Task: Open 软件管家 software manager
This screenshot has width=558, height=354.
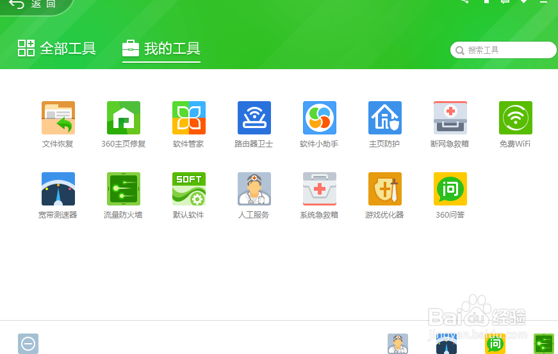Action: pos(189,118)
